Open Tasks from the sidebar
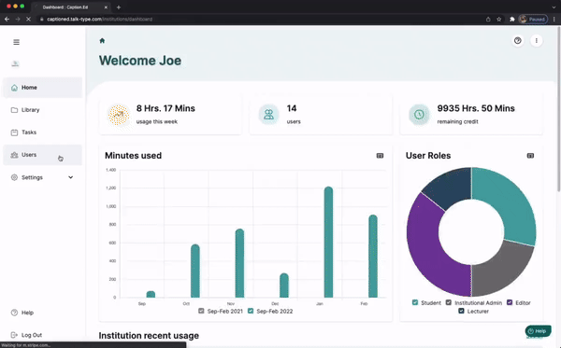Image resolution: width=561 pixels, height=348 pixels. pos(42,132)
